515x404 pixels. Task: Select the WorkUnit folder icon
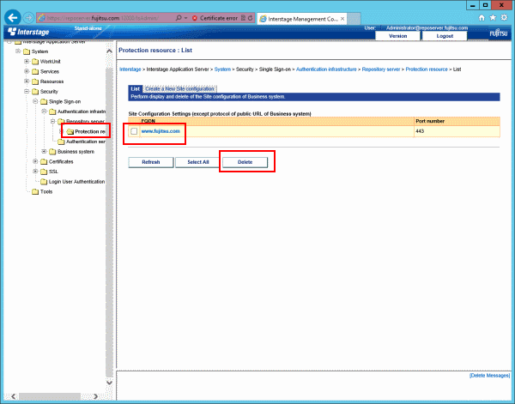[35, 62]
